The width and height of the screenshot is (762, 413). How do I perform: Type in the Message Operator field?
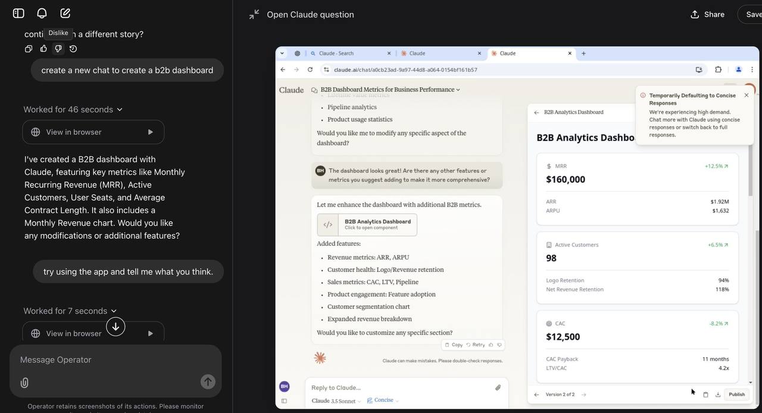pyautogui.click(x=107, y=360)
